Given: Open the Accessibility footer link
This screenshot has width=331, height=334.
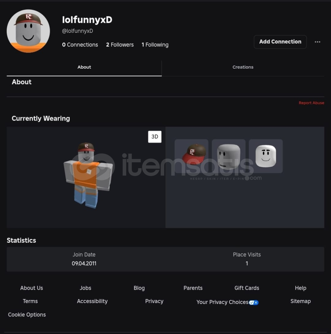Looking at the screenshot, I should point(92,301).
